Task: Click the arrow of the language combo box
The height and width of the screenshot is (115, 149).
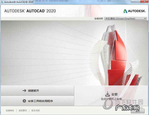Action: pos(145,19)
